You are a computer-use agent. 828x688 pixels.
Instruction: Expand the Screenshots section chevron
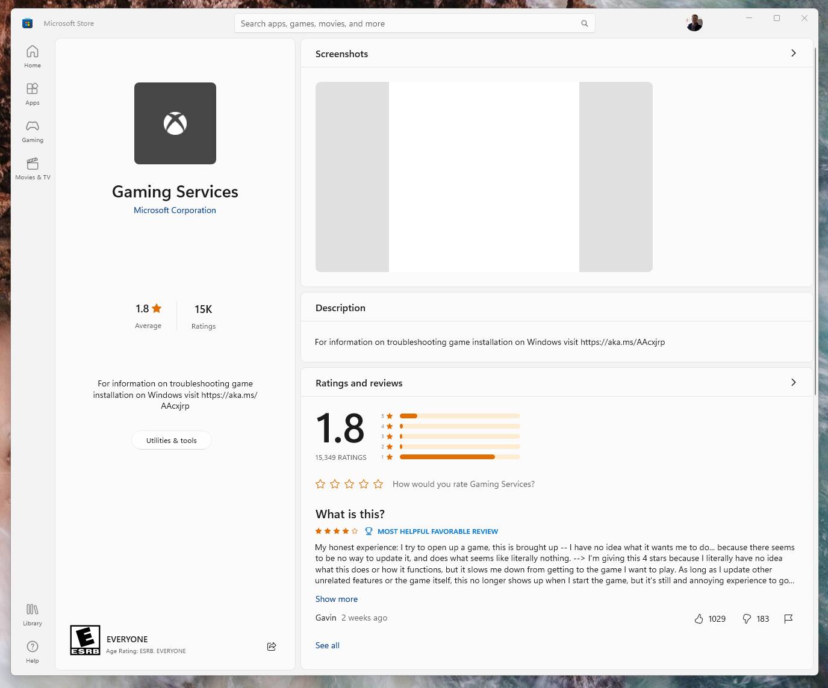pyautogui.click(x=793, y=53)
